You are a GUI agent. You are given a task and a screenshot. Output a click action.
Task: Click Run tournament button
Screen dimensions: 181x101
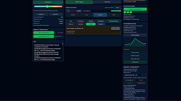pyautogui.click(x=129, y=80)
